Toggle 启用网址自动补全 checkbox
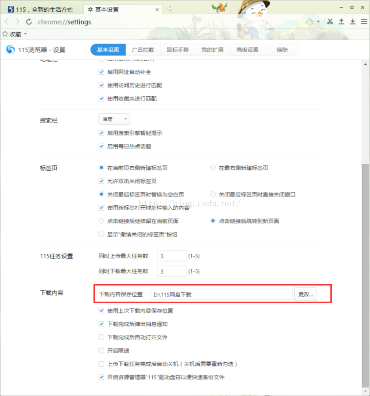Image resolution: width=370 pixels, height=396 pixels. coord(101,72)
